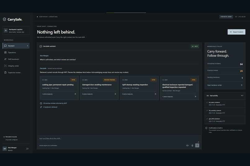Click the swap icon beside 2 handovers retrieved

(x=41, y=107)
